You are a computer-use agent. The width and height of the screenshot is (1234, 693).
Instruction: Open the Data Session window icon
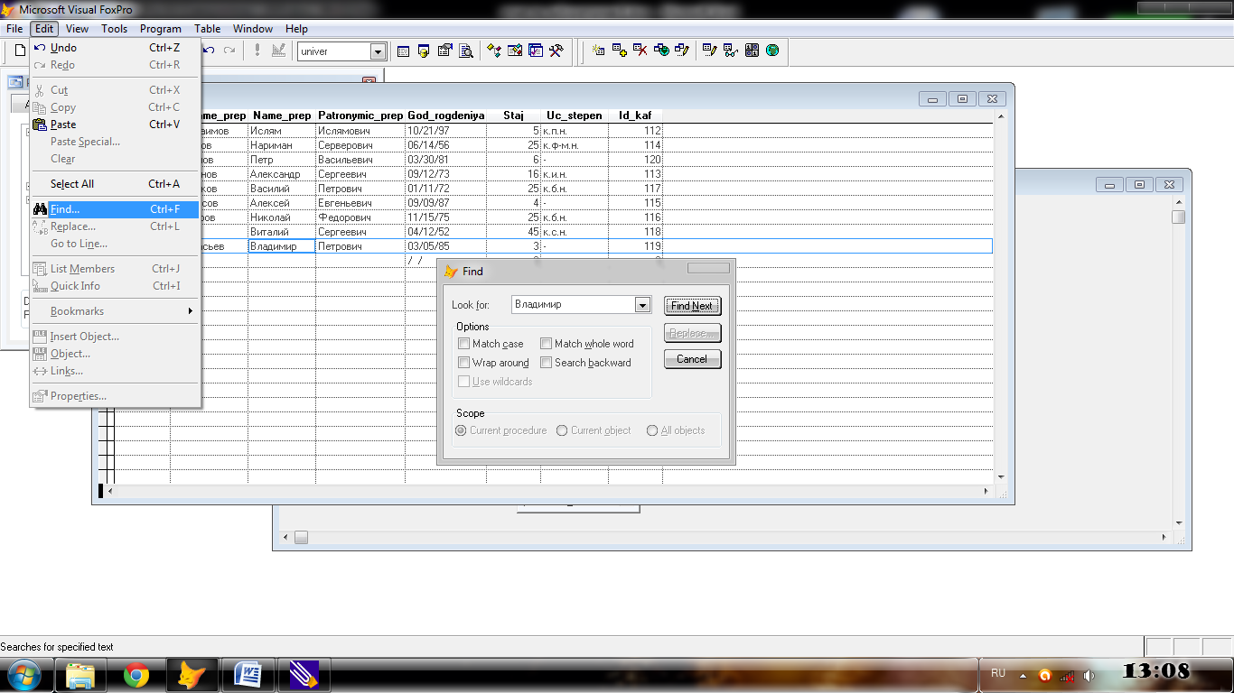(424, 51)
